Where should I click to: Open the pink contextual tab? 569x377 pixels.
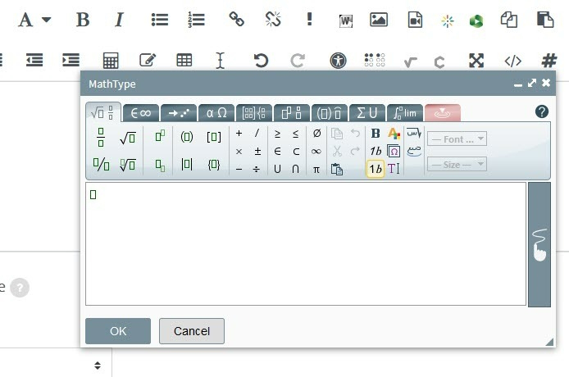[x=443, y=113]
